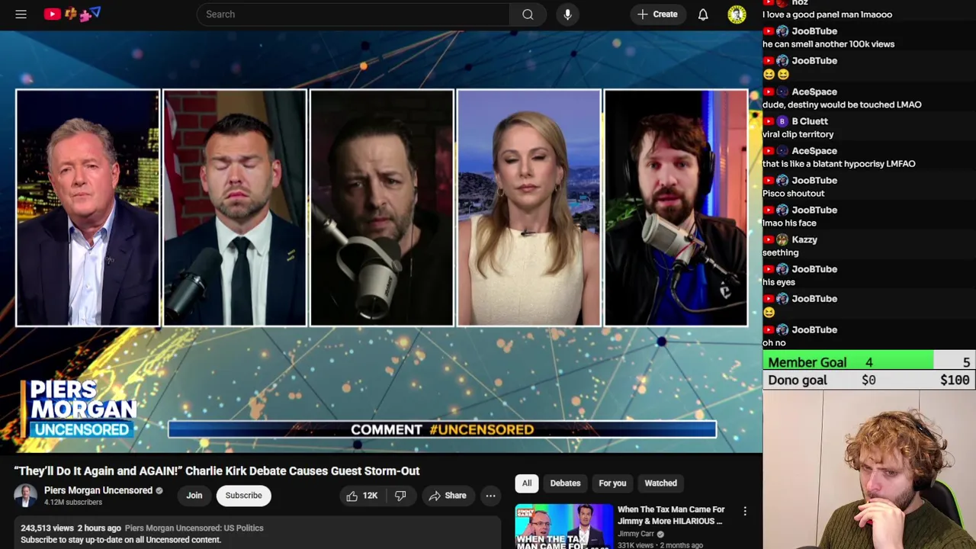Click the video title text
Image resolution: width=976 pixels, height=549 pixels.
217,470
